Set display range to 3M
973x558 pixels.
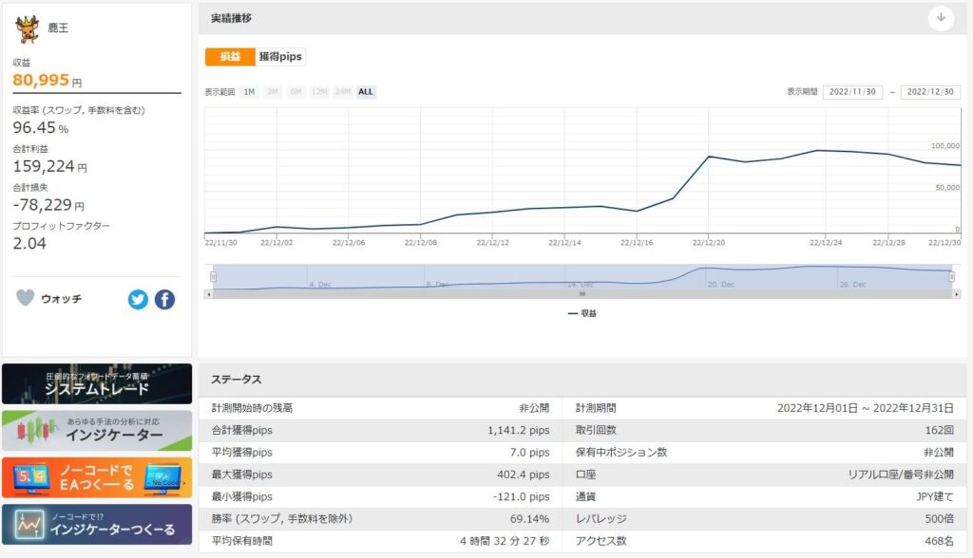tap(273, 92)
